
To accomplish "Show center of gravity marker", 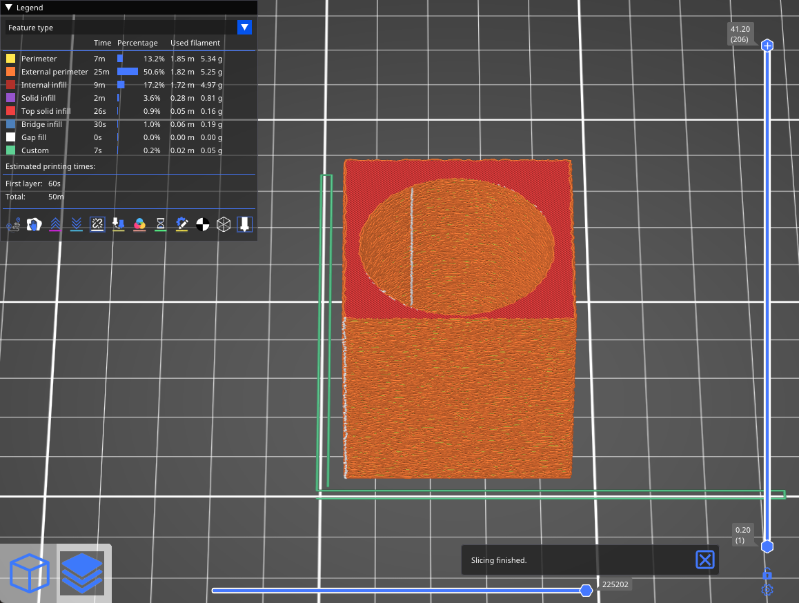I will [x=202, y=224].
